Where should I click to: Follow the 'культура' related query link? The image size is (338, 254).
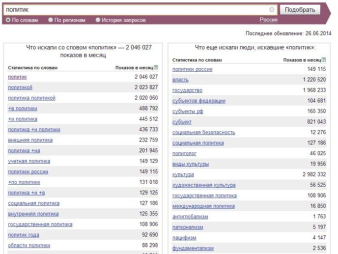183,174
